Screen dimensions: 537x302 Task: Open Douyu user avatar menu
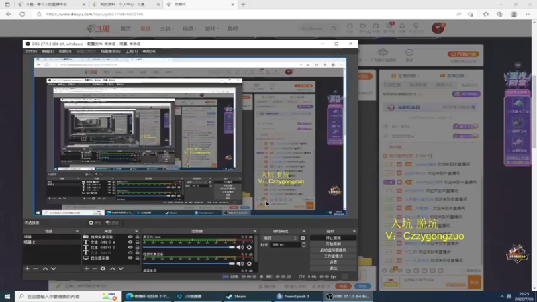click(438, 28)
